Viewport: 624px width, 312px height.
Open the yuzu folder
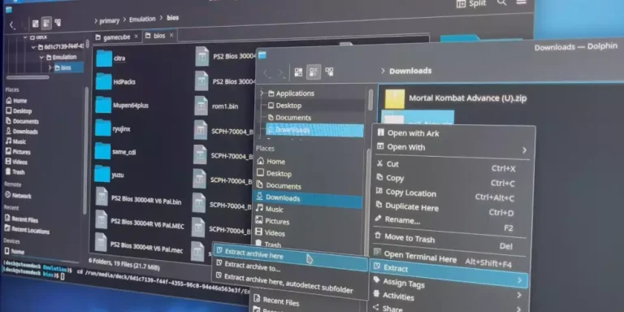tap(110, 175)
